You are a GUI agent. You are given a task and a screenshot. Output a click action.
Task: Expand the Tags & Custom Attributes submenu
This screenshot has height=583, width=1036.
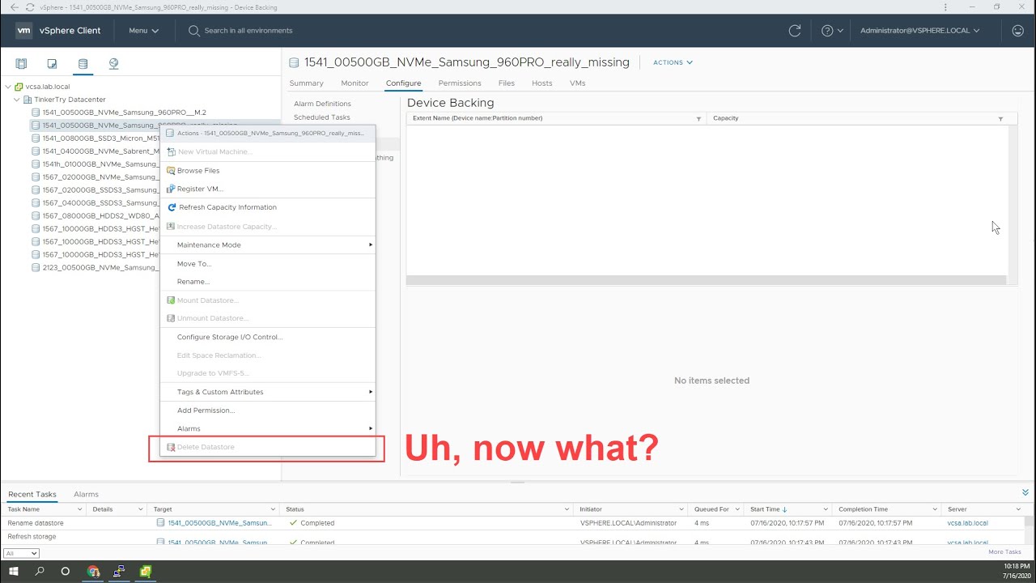click(268, 392)
